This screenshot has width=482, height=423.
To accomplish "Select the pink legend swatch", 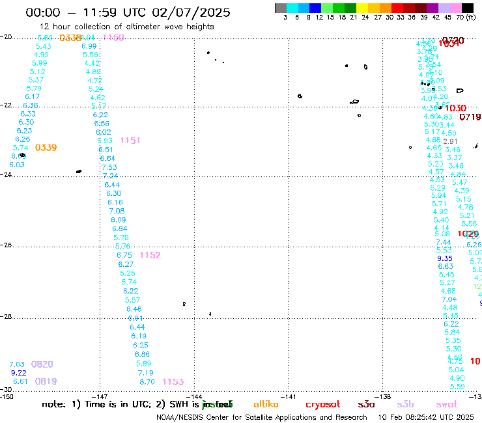I will (455, 8).
